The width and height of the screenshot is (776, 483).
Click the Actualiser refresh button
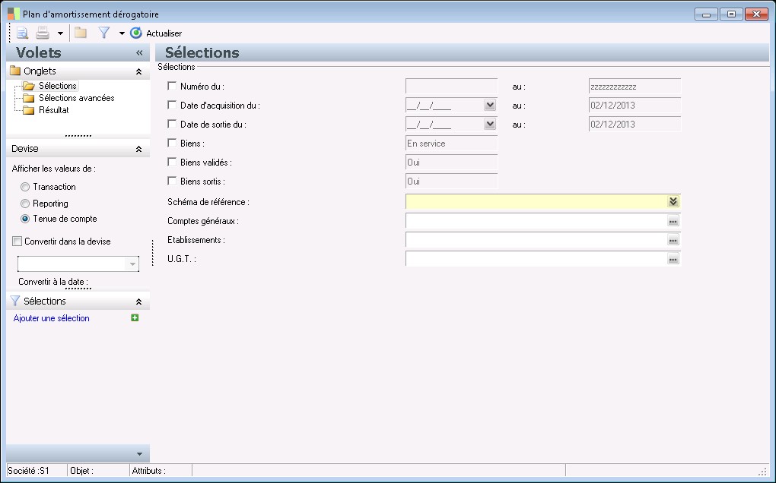pos(157,33)
